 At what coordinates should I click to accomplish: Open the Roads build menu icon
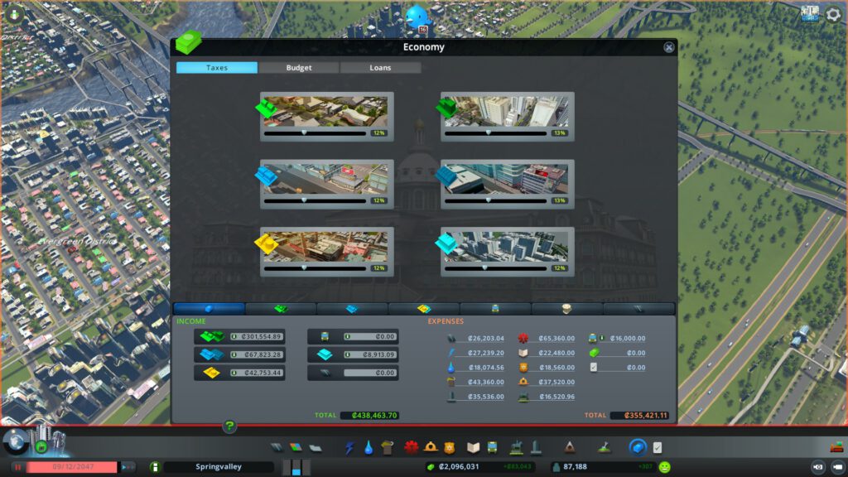point(277,448)
